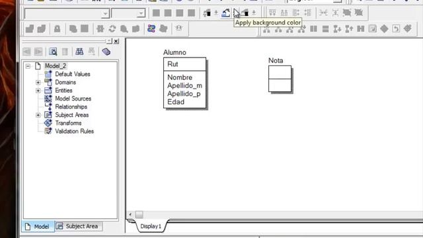Click the two vertical bars layout icon
This screenshot has height=238, width=423.
[x=313, y=28]
